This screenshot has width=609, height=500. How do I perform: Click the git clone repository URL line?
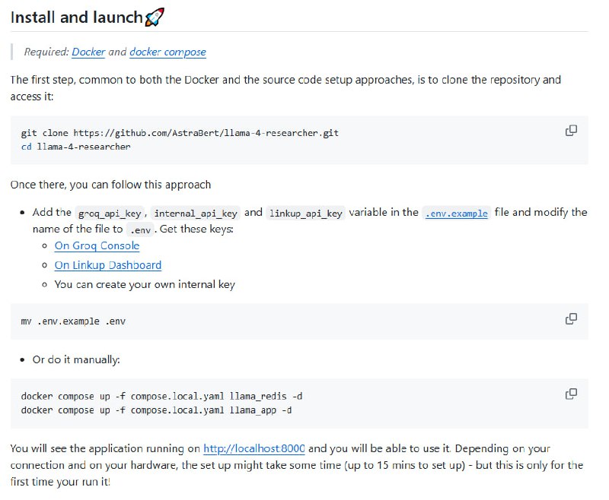pyautogui.click(x=180, y=132)
